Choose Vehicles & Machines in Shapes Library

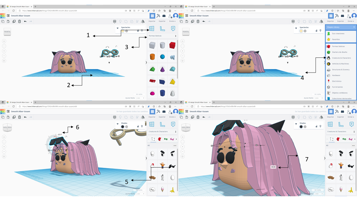(x=340, y=64)
